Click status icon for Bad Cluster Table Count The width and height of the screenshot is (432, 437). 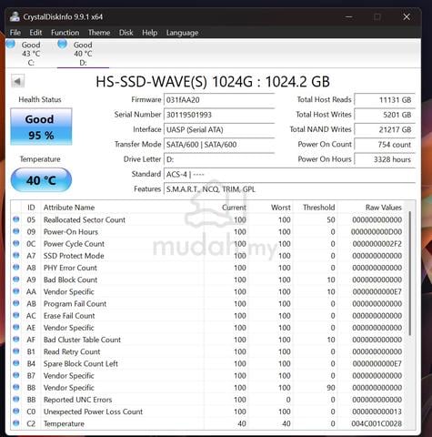(x=16, y=340)
